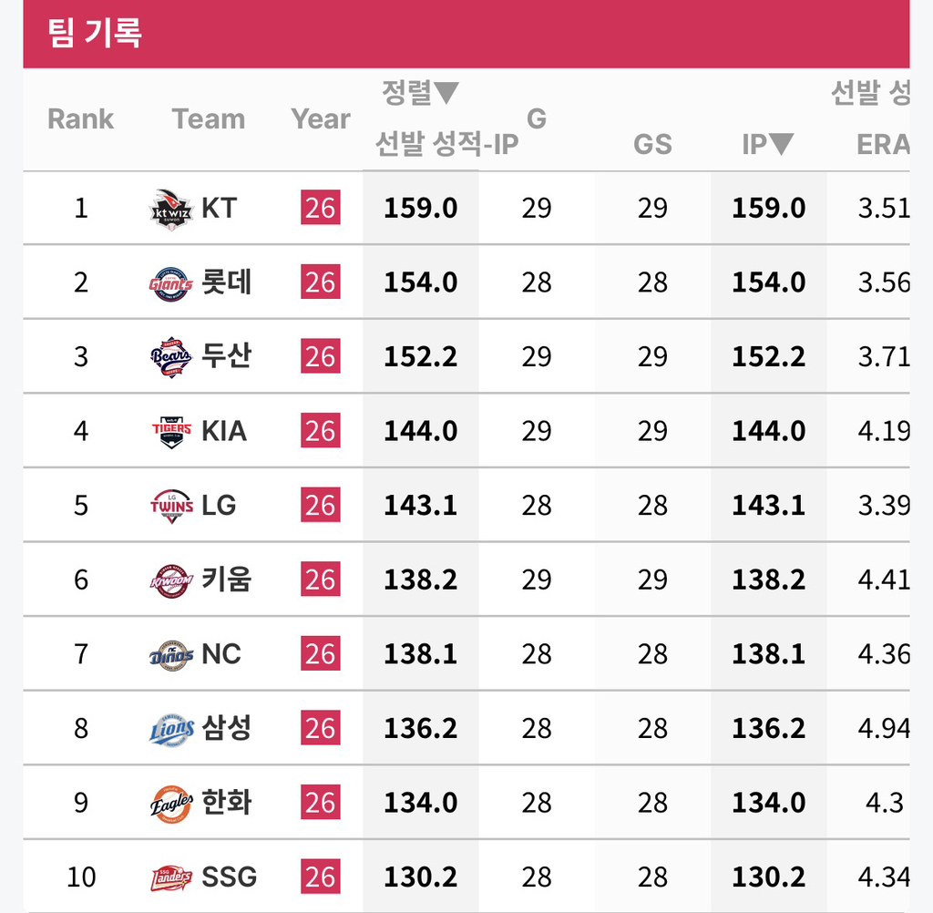
Task: Open the SSG team name link
Action: (229, 877)
